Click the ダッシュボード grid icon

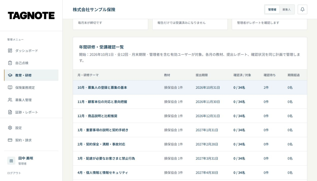[x=10, y=51]
